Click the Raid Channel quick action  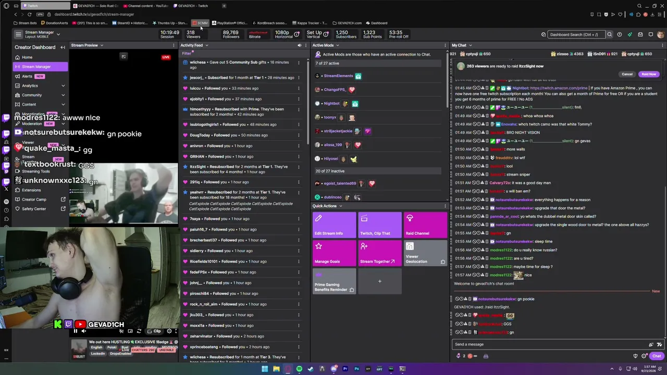coord(425,225)
